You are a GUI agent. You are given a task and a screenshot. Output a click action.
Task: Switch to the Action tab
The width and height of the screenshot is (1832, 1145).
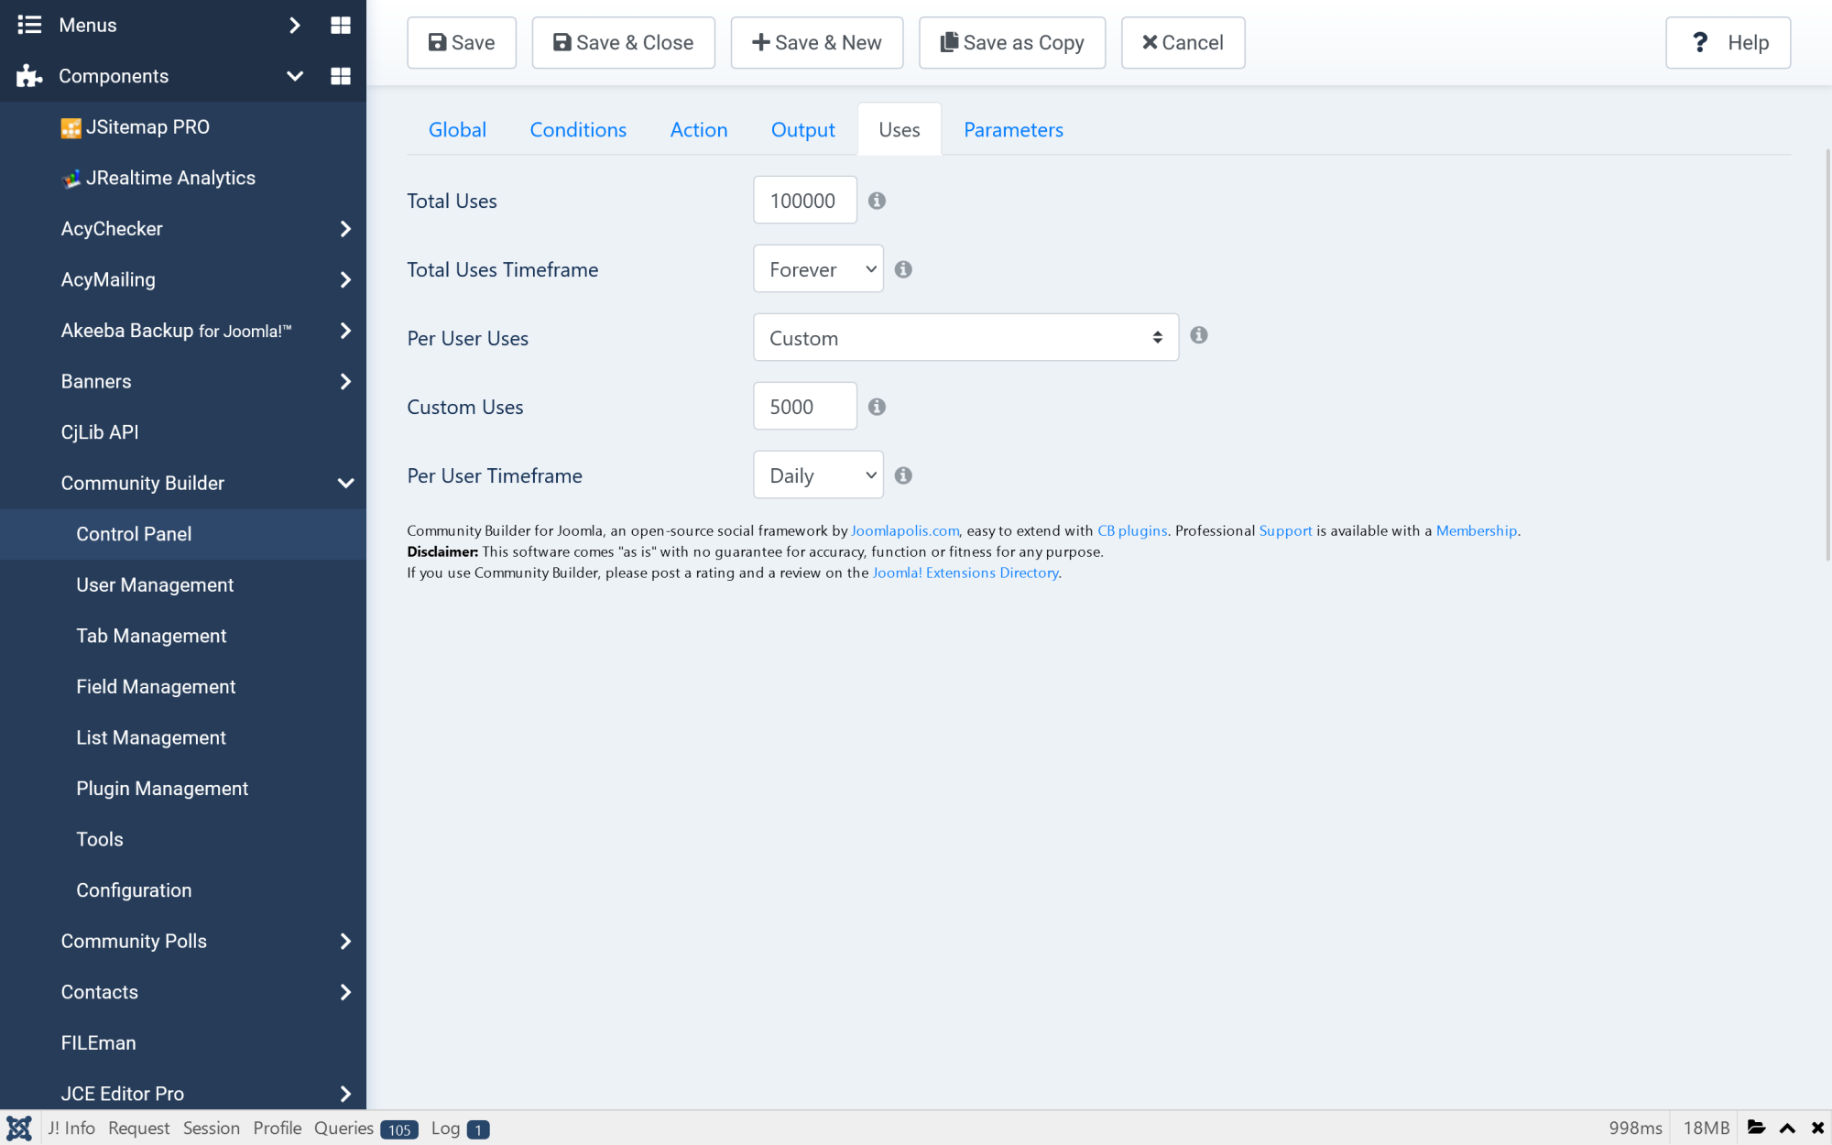[x=699, y=130]
